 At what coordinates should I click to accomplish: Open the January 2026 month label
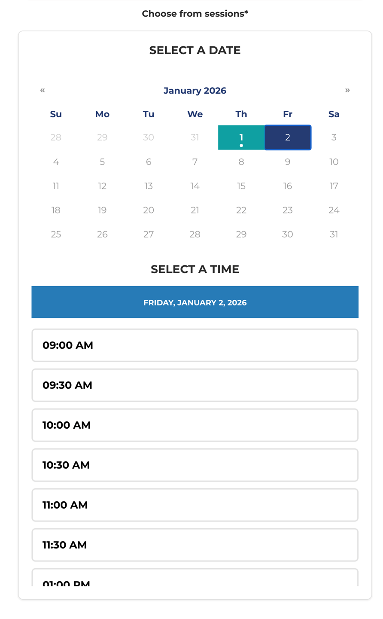[195, 91]
